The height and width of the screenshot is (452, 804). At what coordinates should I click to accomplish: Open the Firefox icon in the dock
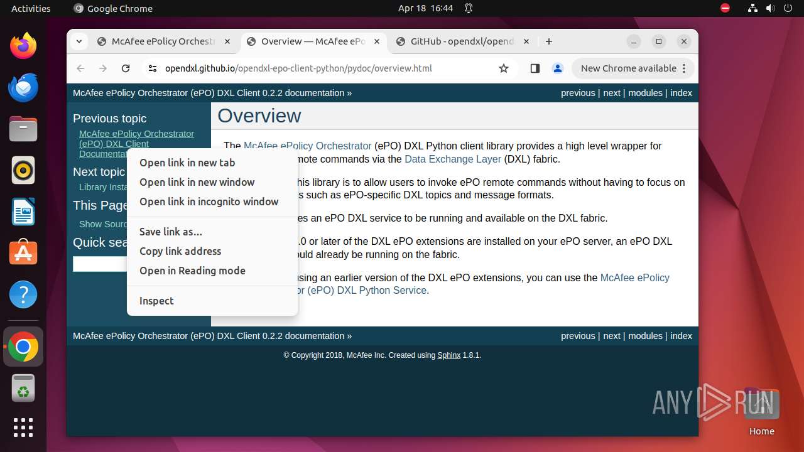23,46
